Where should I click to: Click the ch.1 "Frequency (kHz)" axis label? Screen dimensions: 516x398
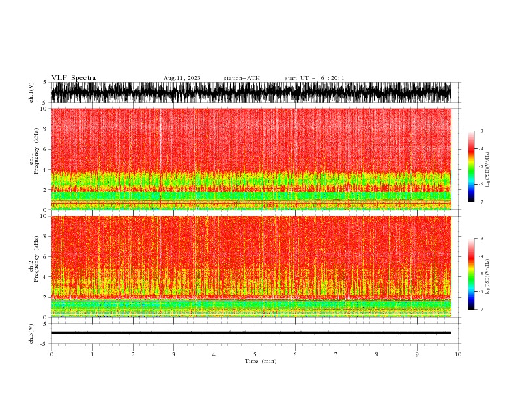(x=36, y=150)
